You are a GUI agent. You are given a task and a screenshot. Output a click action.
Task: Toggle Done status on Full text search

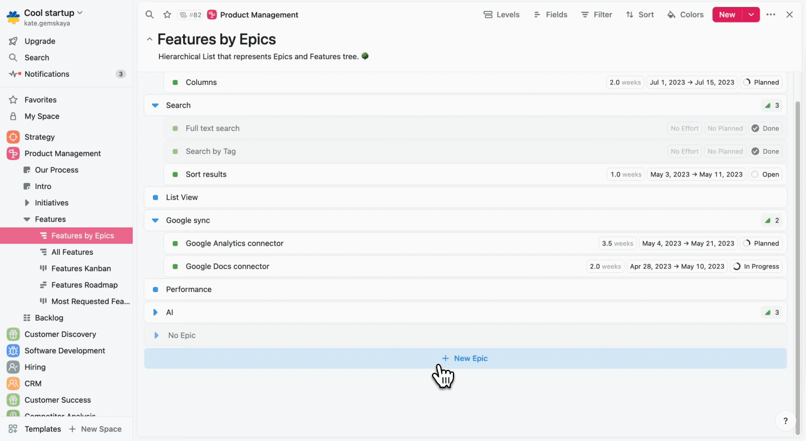(x=765, y=128)
